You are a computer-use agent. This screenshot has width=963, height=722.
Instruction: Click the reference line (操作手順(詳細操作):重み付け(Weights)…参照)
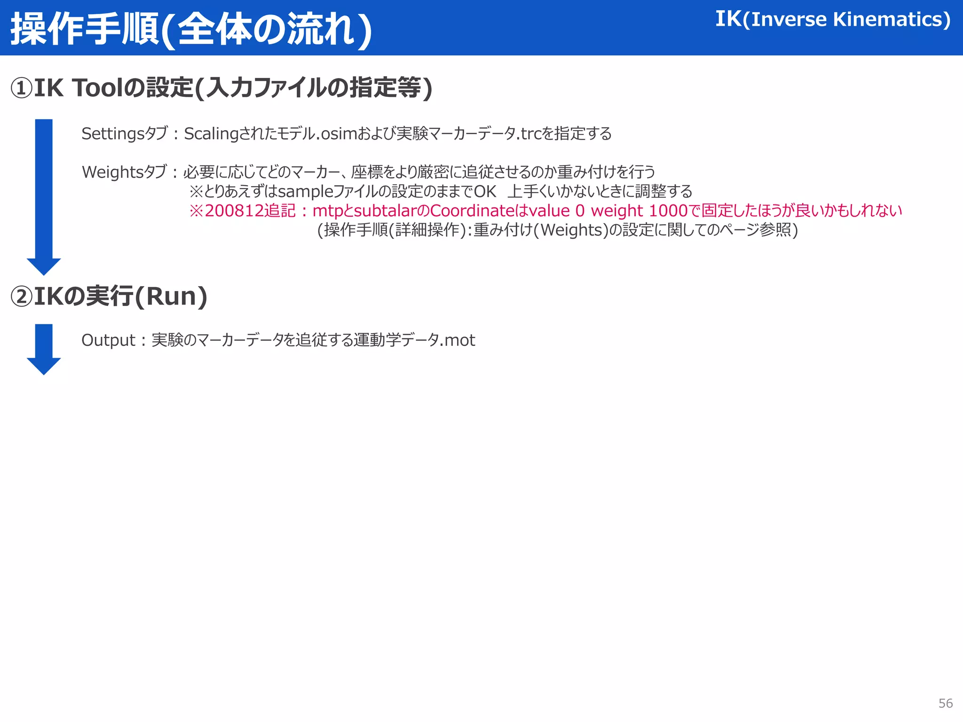click(x=558, y=230)
